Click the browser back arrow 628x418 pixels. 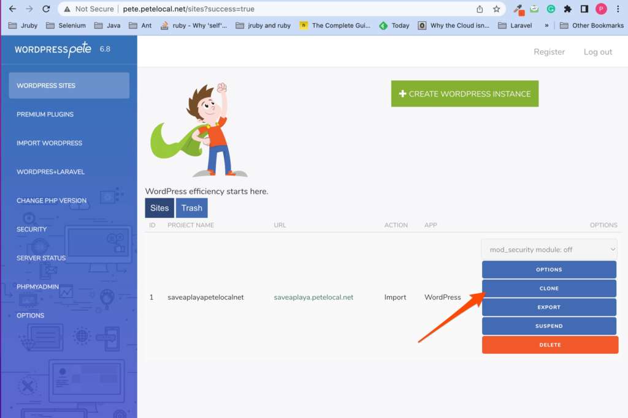click(12, 9)
